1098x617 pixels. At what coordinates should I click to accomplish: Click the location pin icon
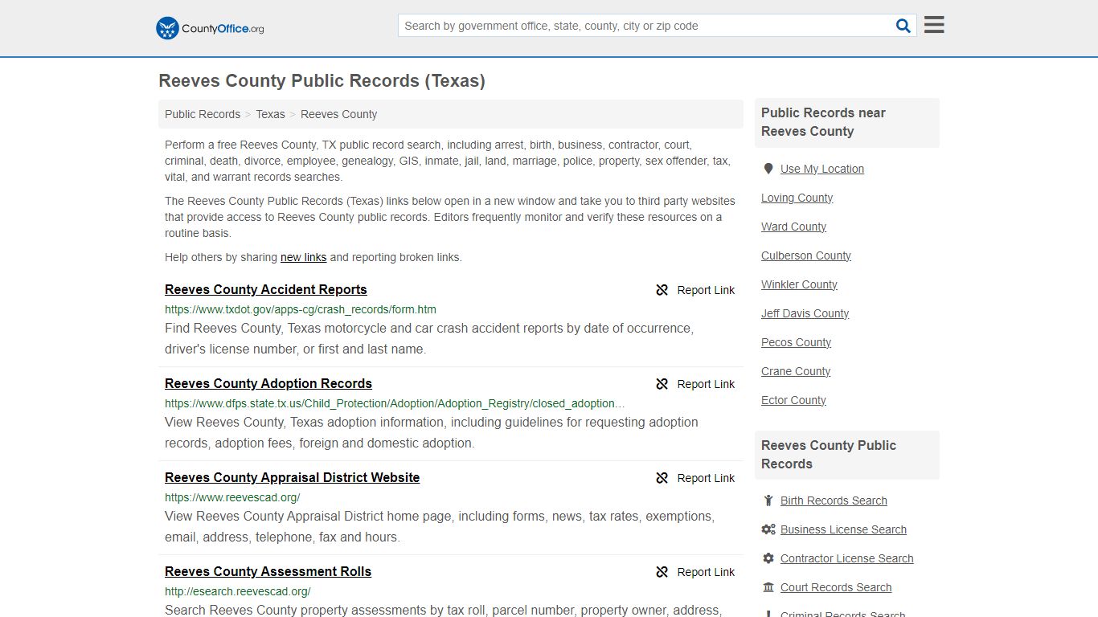coord(768,169)
